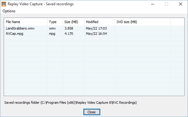The image size is (188, 117).
Task: Select the RVCap.mpg recording
Action: (x=14, y=34)
